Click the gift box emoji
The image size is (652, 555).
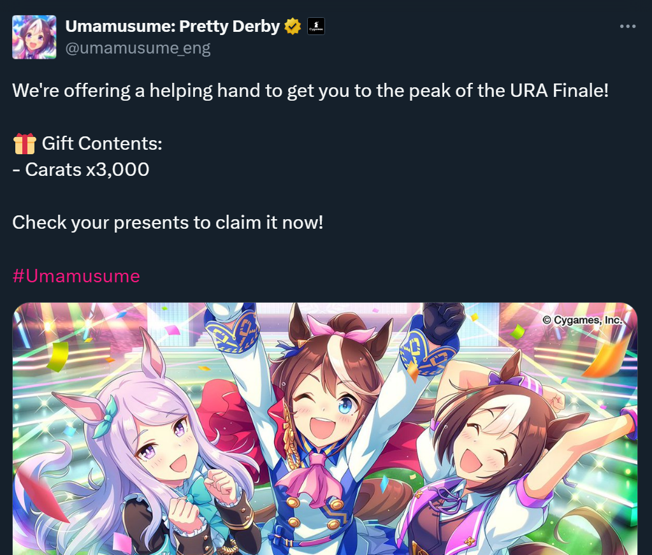tap(24, 144)
